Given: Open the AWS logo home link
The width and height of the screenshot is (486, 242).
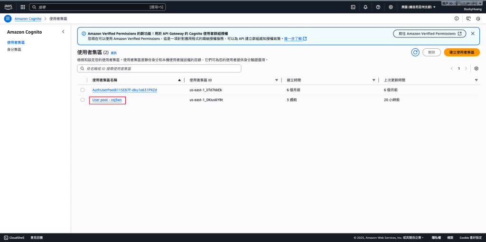Looking at the screenshot, I should coord(9,7).
